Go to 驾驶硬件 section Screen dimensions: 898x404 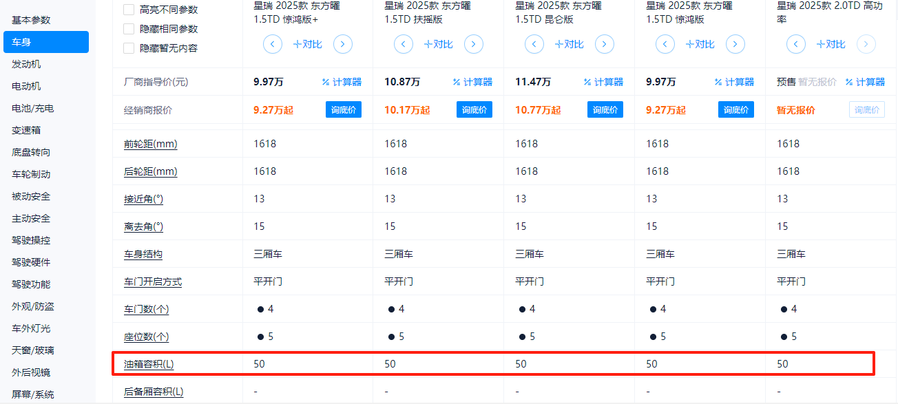(x=31, y=262)
